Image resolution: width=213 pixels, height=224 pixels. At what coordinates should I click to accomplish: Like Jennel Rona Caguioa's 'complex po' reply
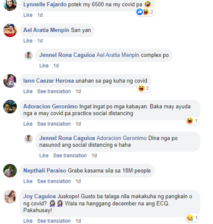pos(44,65)
